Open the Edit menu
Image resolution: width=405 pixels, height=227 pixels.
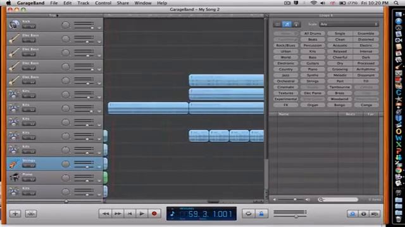68,3
